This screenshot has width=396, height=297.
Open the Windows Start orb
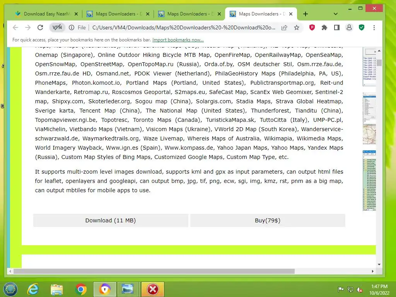(10, 289)
